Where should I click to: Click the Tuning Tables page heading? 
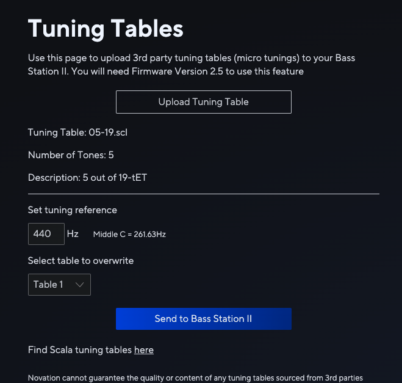click(x=106, y=29)
